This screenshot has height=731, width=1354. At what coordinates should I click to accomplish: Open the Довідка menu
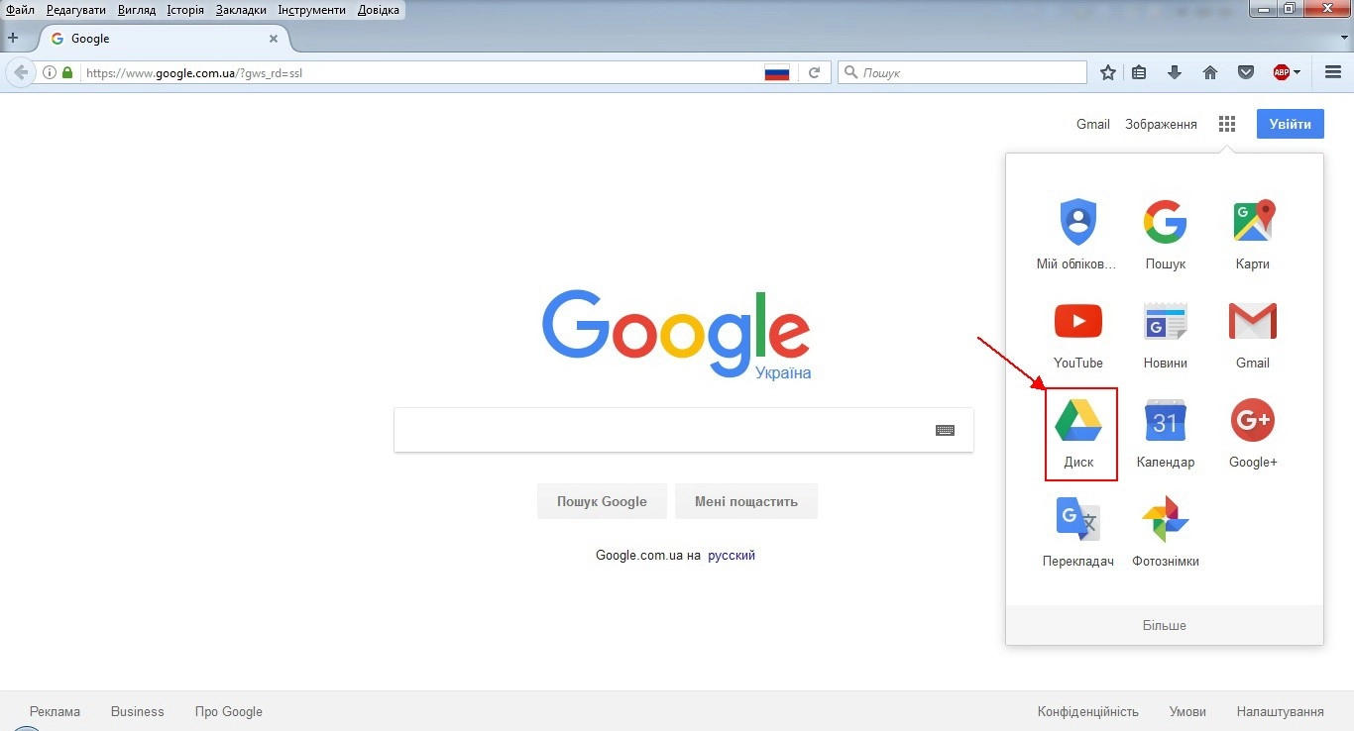tap(379, 10)
